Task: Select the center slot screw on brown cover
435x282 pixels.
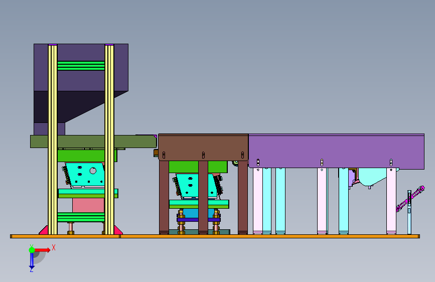Action: 203,155
